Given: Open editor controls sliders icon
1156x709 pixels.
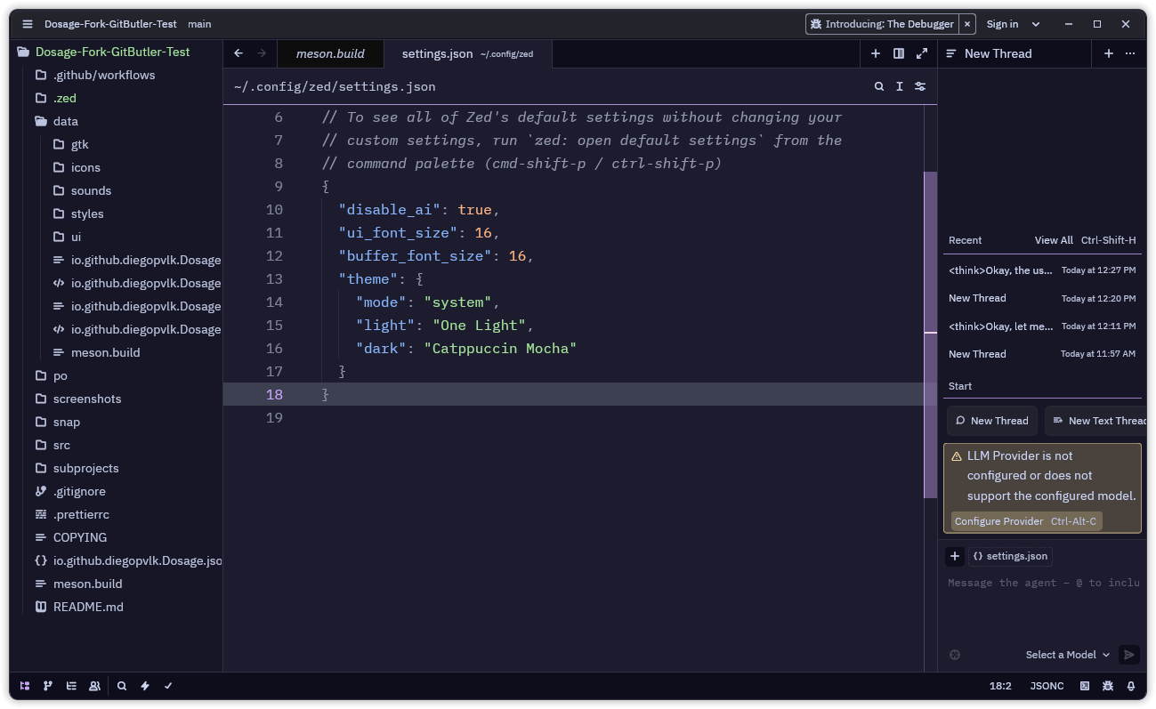Looking at the screenshot, I should tap(920, 86).
